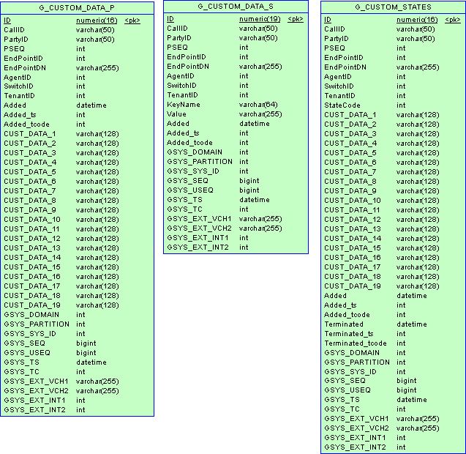Click CallID column in G_CUSTOM_DATA_P
The width and height of the screenshot is (466, 454).
point(14,30)
